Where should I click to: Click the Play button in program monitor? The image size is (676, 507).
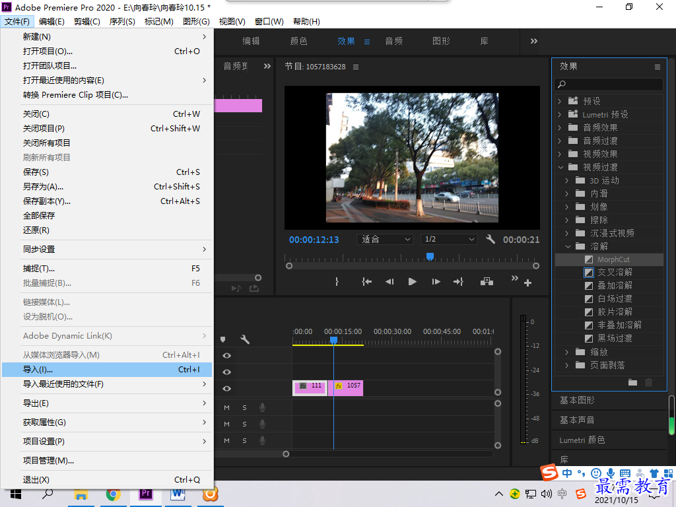[412, 281]
